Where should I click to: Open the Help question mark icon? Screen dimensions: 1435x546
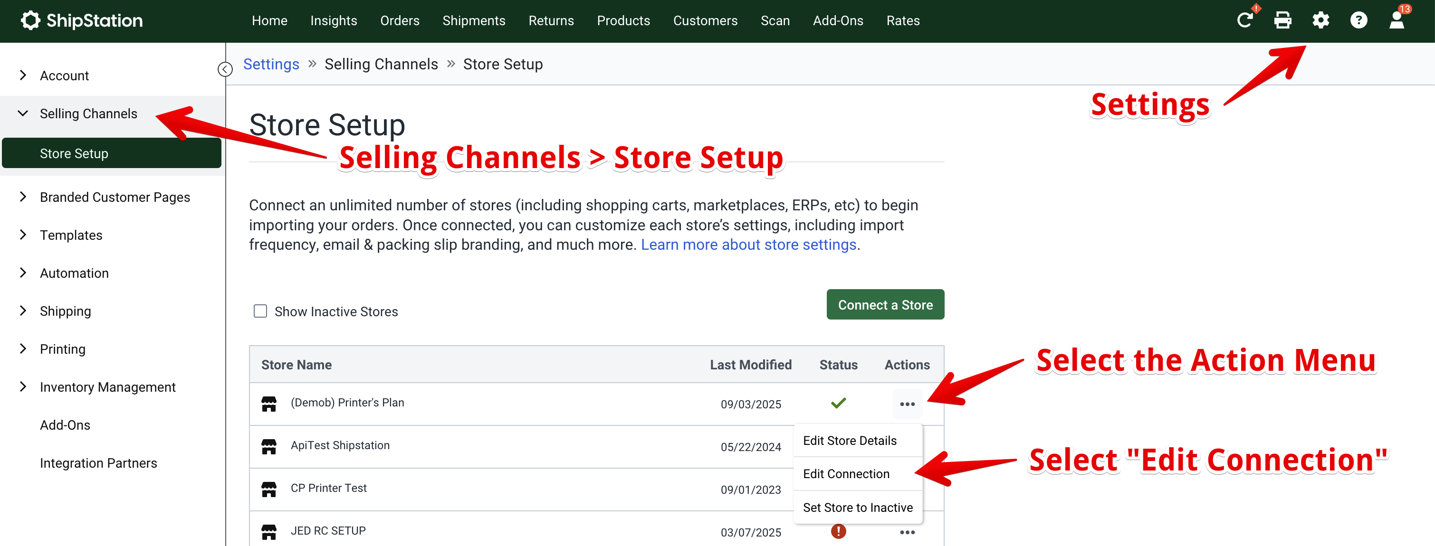click(x=1358, y=20)
